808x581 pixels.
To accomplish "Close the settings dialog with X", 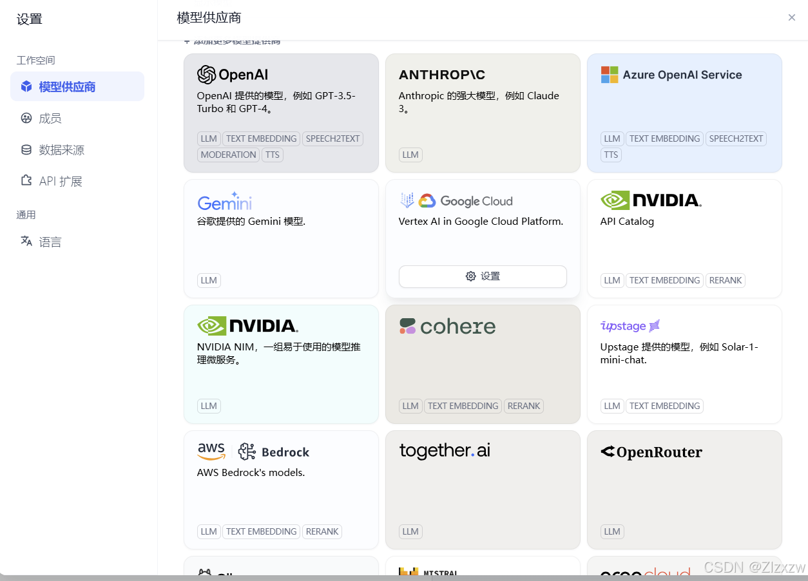I will tap(792, 17).
